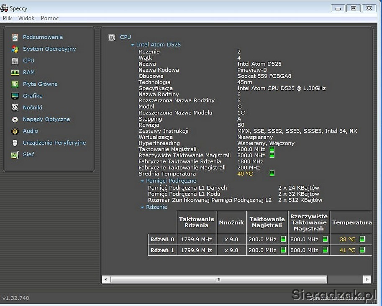The width and height of the screenshot is (382, 306).
Task: Open the Pomoc menu
Action: [50, 18]
